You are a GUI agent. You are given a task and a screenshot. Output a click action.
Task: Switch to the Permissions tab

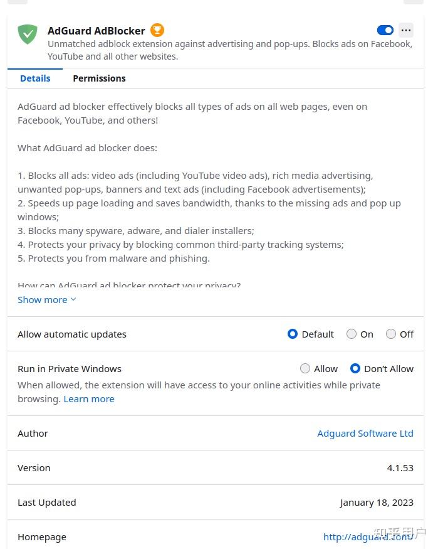(x=99, y=78)
